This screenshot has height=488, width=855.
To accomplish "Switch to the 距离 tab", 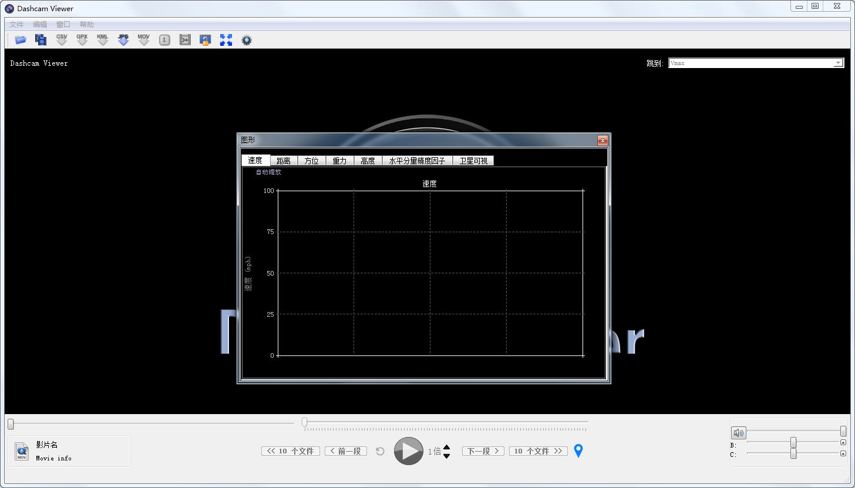I will (x=284, y=161).
